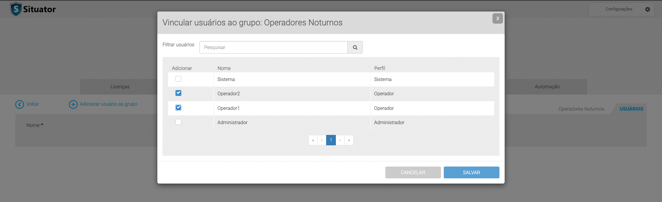This screenshot has width=662, height=202.
Task: Click the magnifier search icon button
Action: click(355, 47)
